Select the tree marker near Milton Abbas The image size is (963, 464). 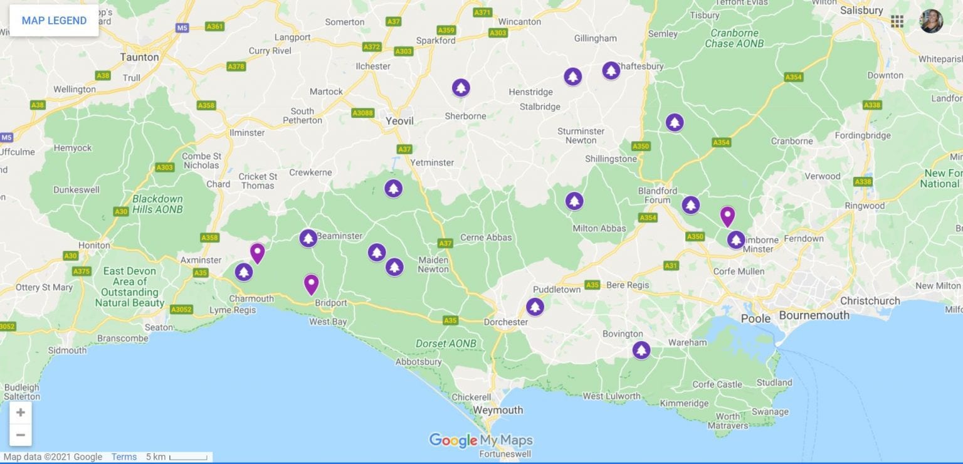574,201
